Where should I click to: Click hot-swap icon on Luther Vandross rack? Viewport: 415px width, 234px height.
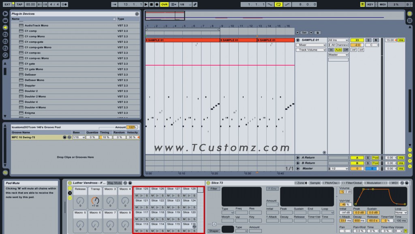point(125,183)
